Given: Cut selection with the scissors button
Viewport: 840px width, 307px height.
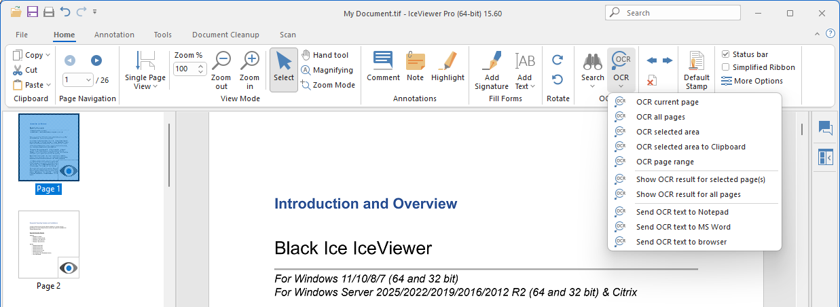Looking at the screenshot, I should pos(25,70).
